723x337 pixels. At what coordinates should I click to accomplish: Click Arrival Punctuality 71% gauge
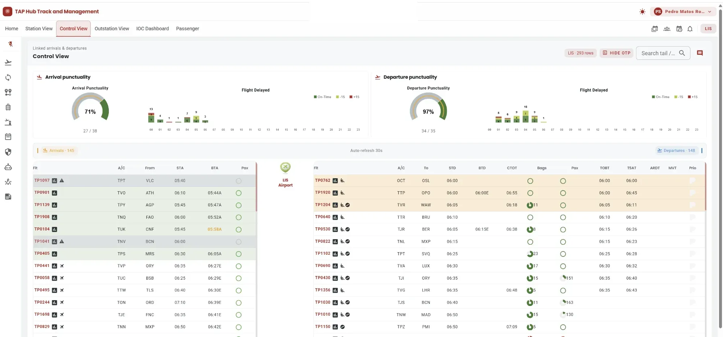[90, 107]
